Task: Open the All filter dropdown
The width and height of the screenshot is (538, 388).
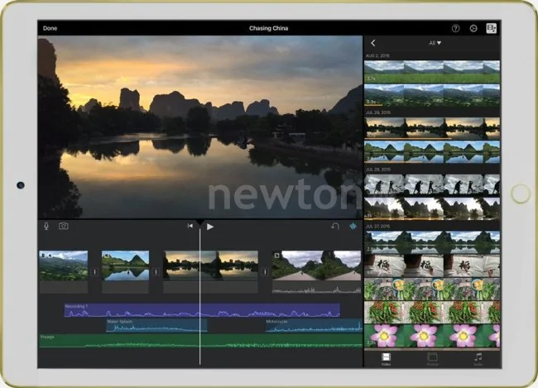Action: [435, 43]
